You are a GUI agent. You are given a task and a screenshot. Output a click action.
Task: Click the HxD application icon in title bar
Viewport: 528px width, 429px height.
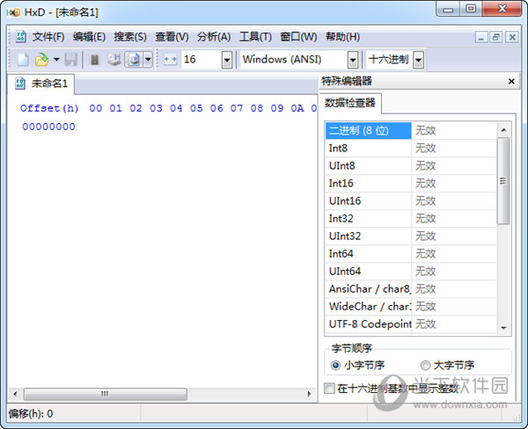(x=13, y=12)
